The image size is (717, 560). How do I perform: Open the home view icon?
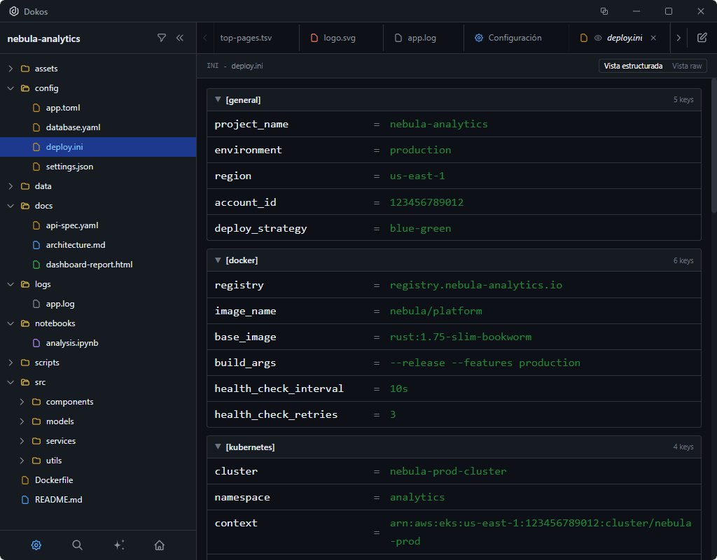click(x=159, y=545)
